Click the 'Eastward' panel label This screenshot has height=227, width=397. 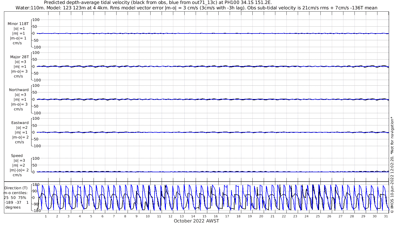click(20, 123)
